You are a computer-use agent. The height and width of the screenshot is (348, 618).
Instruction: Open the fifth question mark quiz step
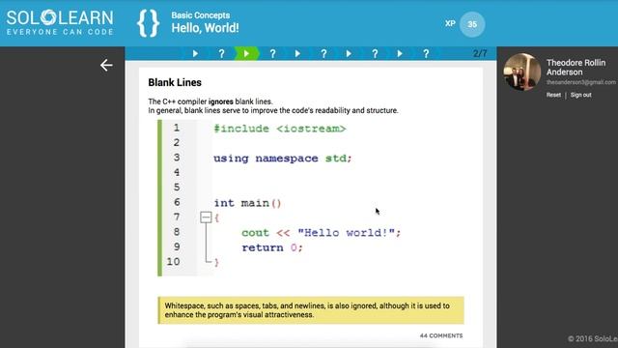[x=426, y=54]
